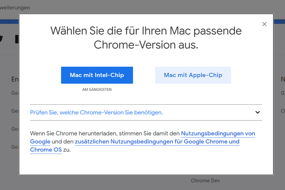Screen dimensions: 285x190
Task: Click the 'N' footer heading on right
Action: pos(283,79)
